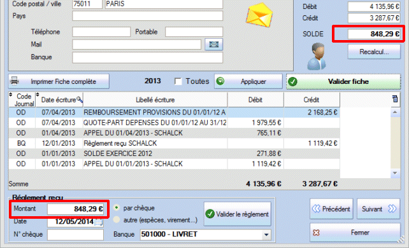Click the scroll down arrow of entries table
This screenshot has width=409, height=248.
(395, 173)
